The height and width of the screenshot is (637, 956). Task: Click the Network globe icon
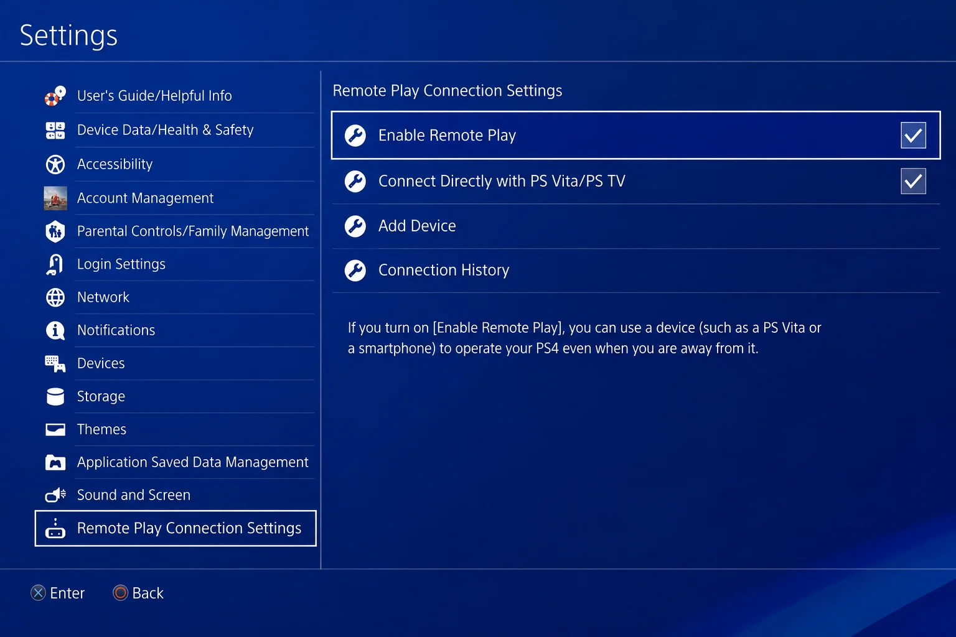[55, 297]
